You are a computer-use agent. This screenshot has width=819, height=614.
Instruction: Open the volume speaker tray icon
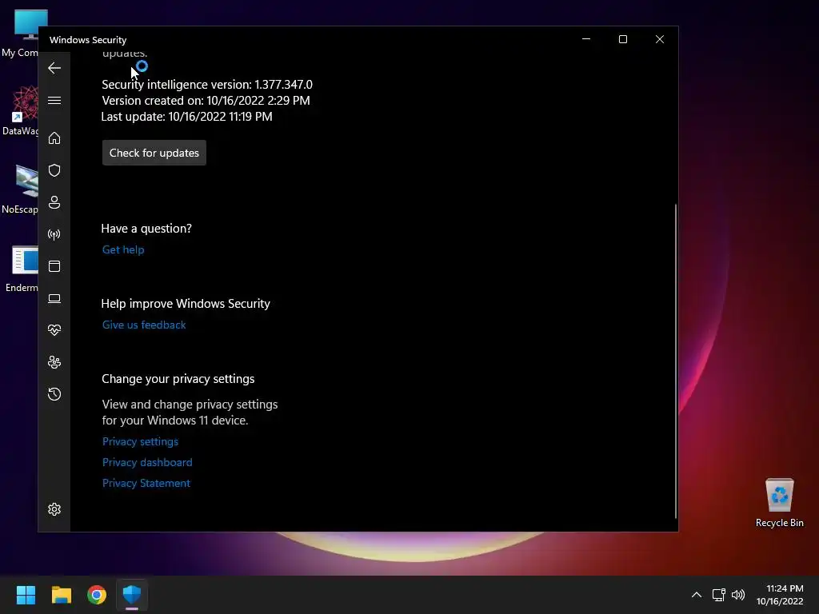[x=738, y=595]
